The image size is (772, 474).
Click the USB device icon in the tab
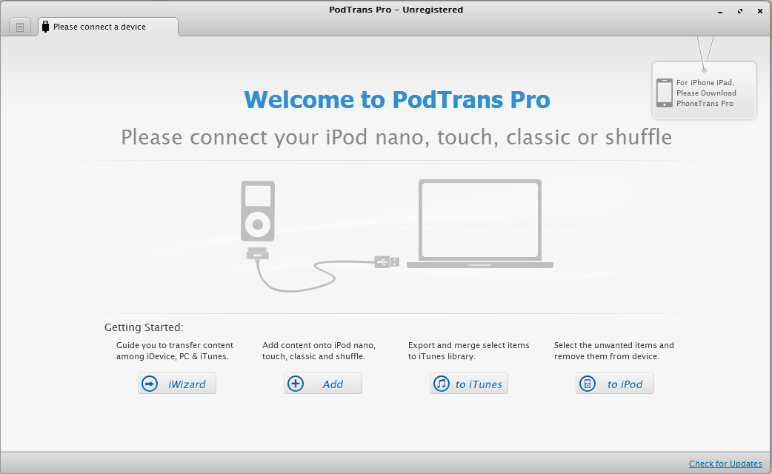tap(45, 27)
